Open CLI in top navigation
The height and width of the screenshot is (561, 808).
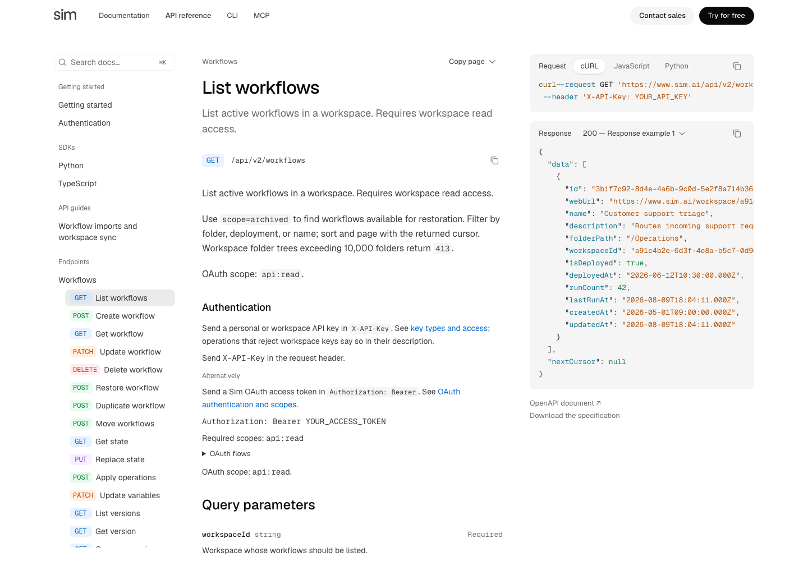tap(232, 16)
